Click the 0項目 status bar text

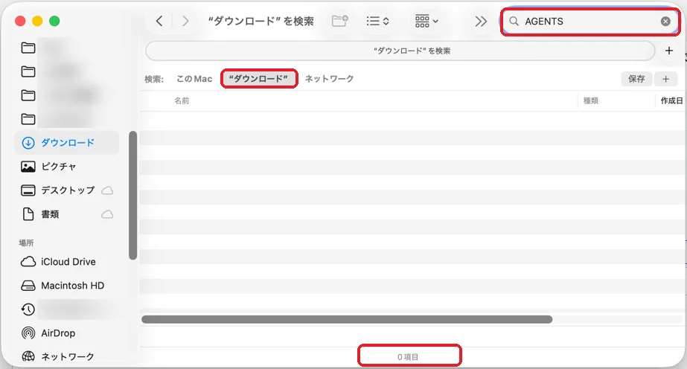[x=407, y=357]
